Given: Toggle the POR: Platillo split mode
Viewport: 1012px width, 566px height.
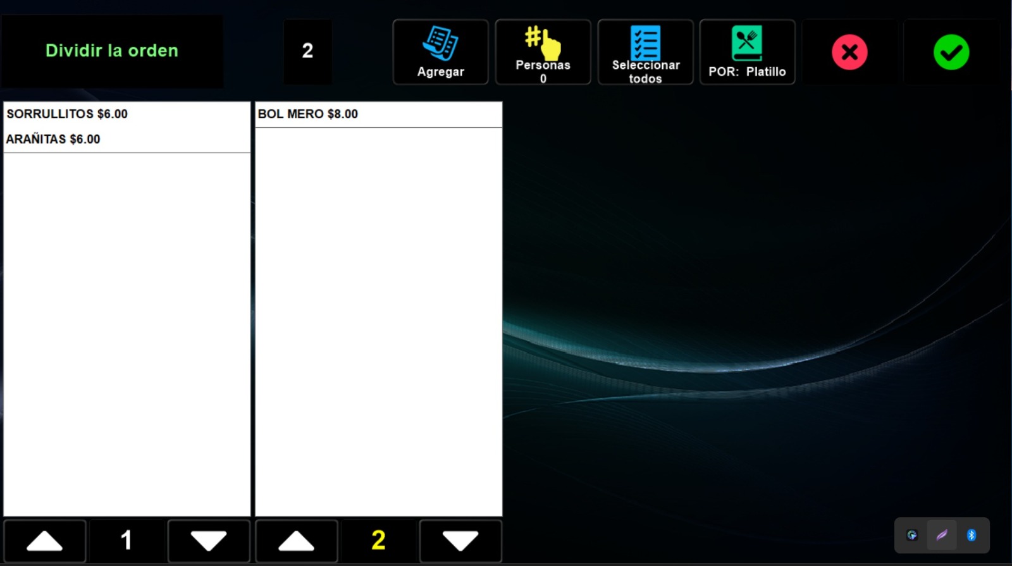Looking at the screenshot, I should pos(747,52).
